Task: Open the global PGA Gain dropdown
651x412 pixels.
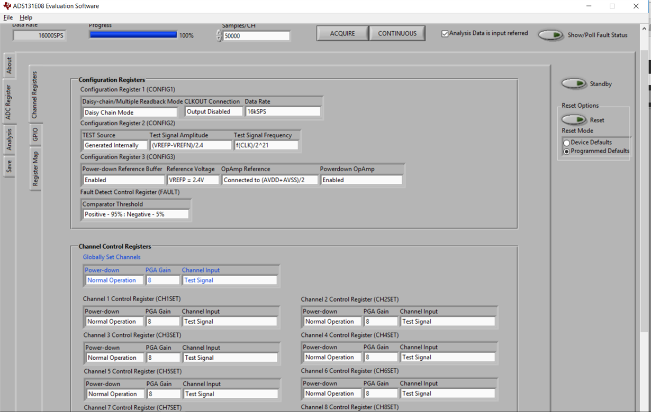Action: point(162,280)
